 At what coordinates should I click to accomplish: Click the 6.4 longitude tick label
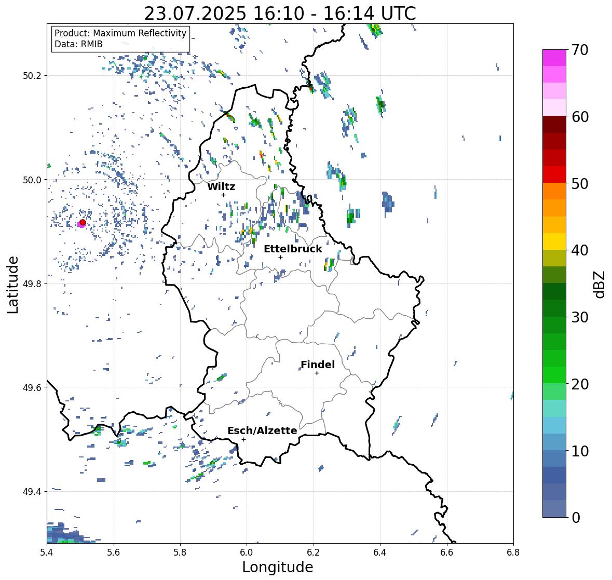pyautogui.click(x=380, y=552)
